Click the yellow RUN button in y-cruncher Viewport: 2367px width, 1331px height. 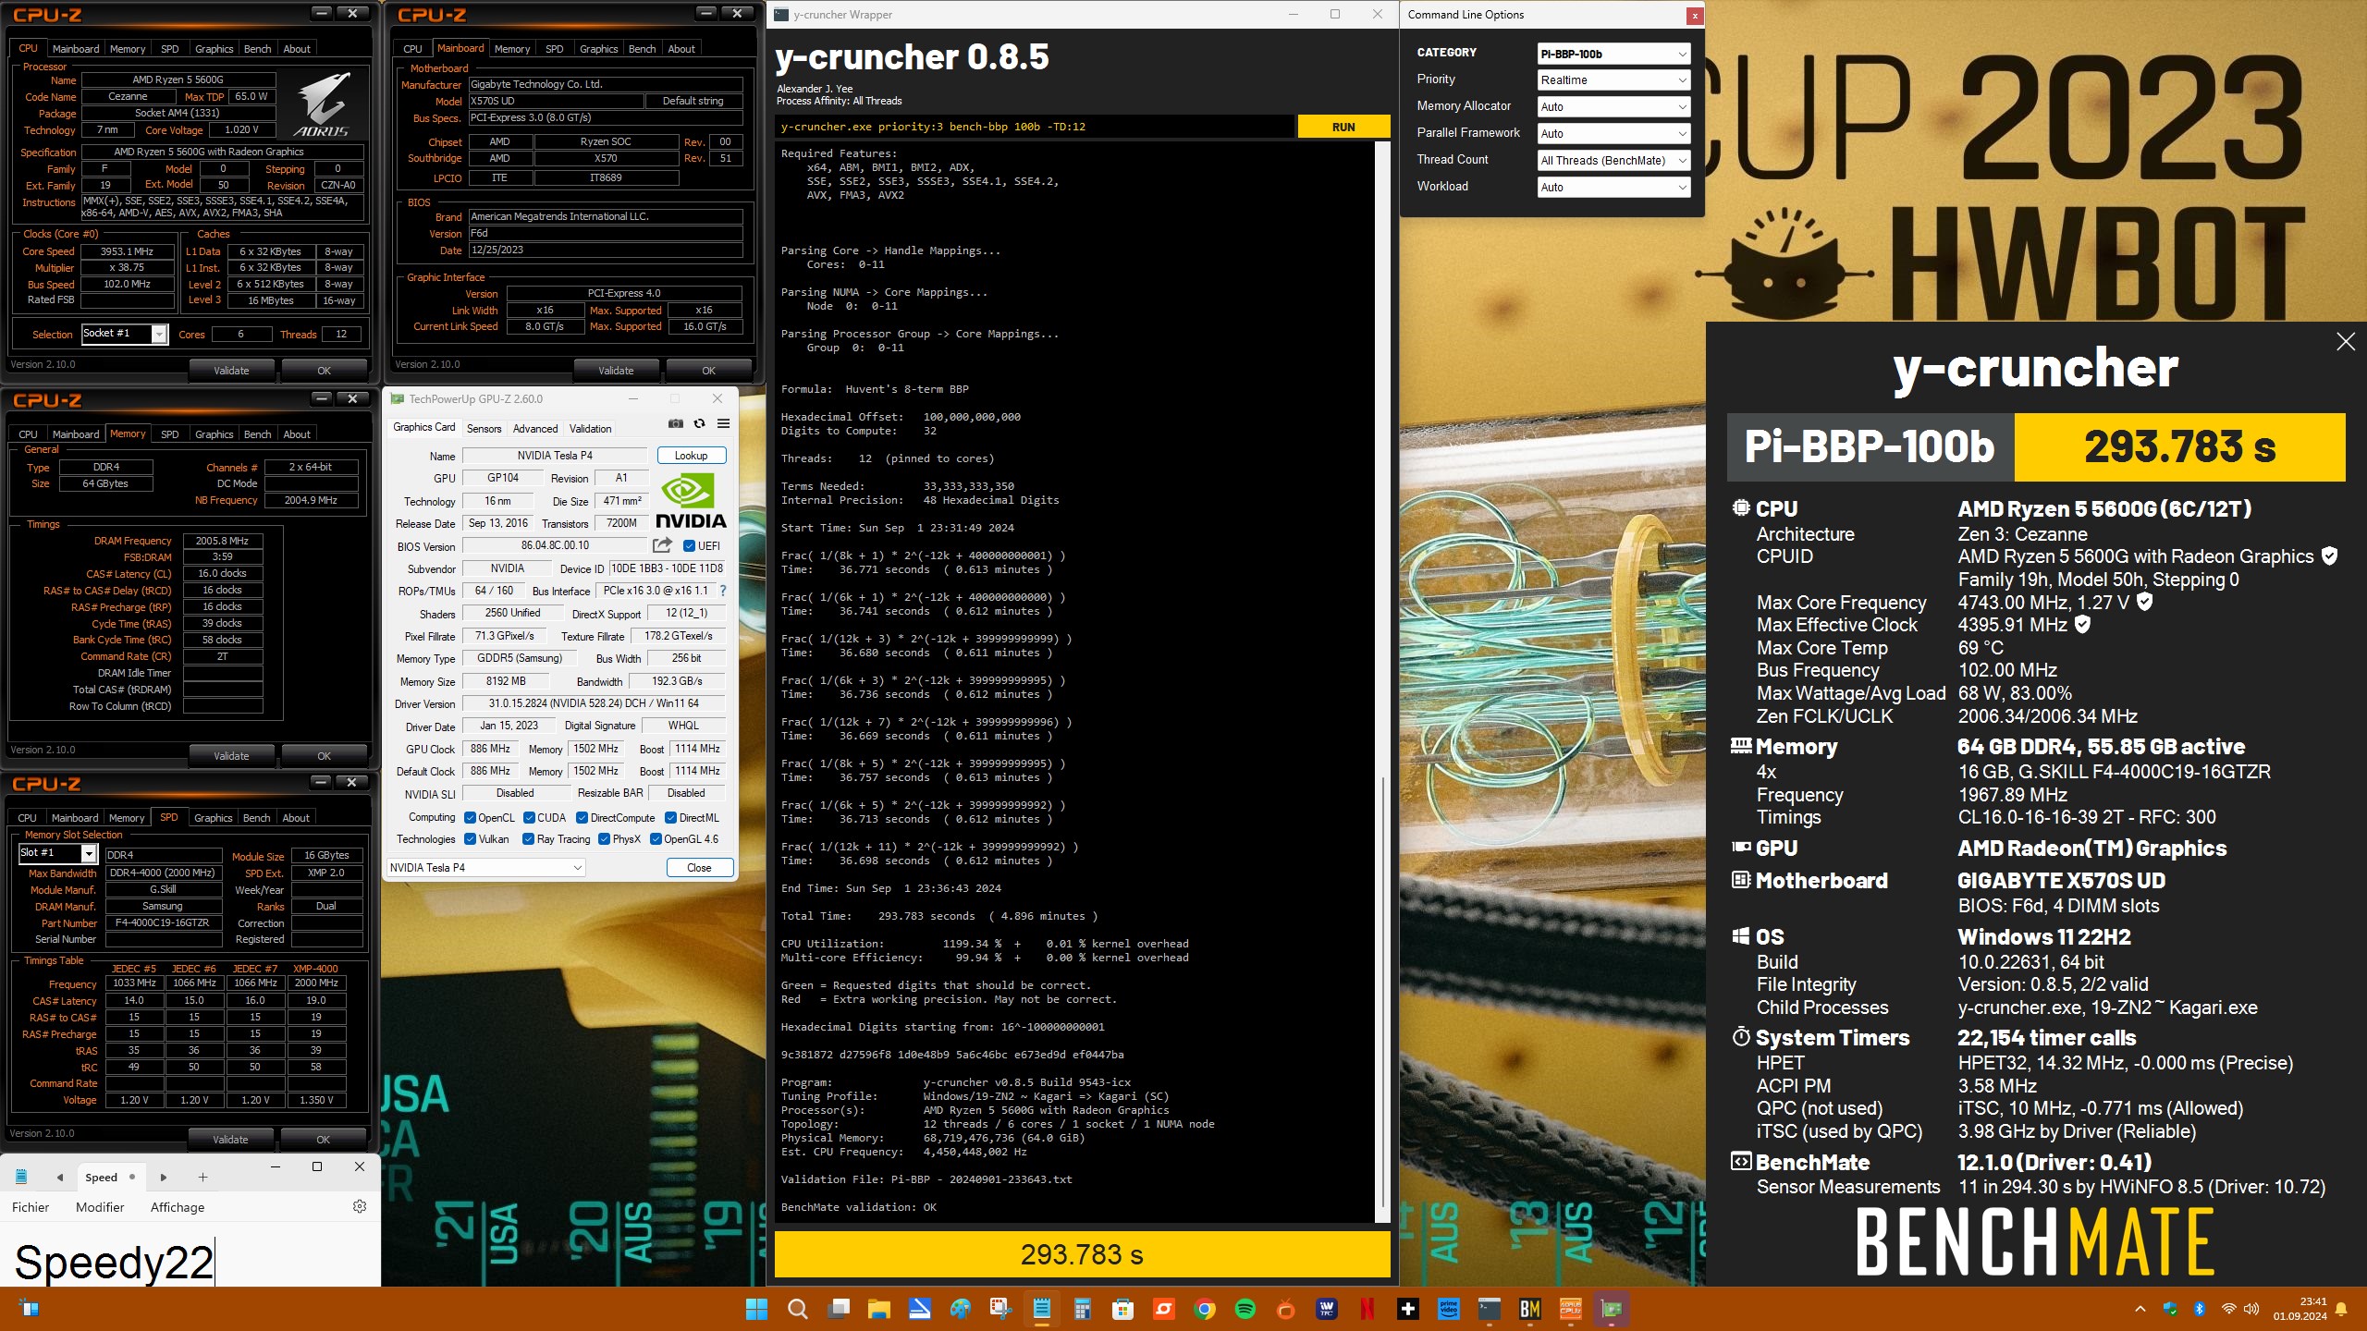1343,127
